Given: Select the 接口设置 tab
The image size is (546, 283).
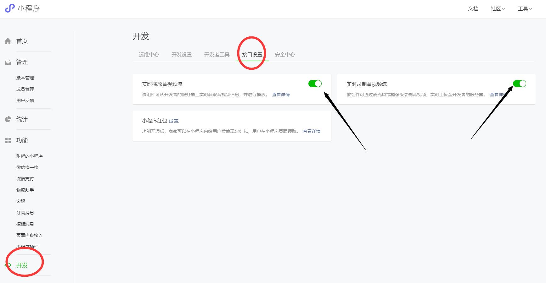Looking at the screenshot, I should pos(252,55).
